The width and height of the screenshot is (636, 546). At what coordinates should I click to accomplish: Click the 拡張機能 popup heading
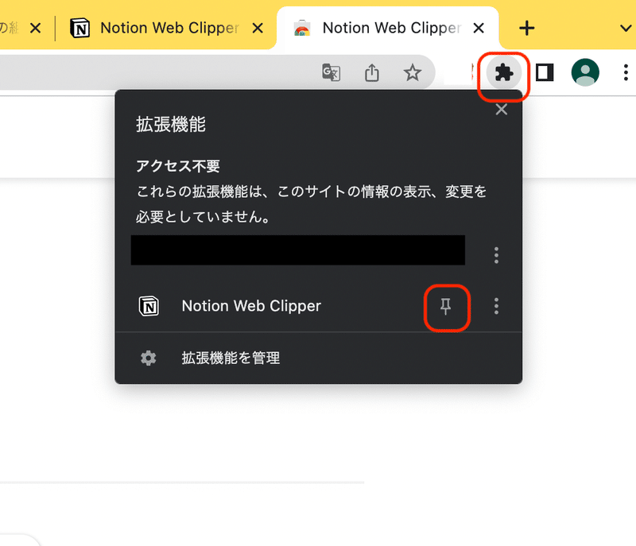[x=171, y=124]
